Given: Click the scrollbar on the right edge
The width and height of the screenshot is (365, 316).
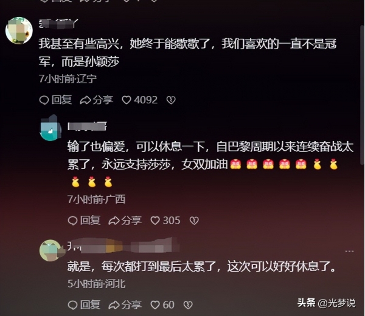Looking at the screenshot, I should tap(362, 93).
